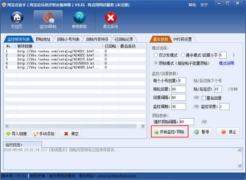The height and width of the screenshot is (180, 246).
Task: Select row with catalog/10150010 link
Action: 75,63
